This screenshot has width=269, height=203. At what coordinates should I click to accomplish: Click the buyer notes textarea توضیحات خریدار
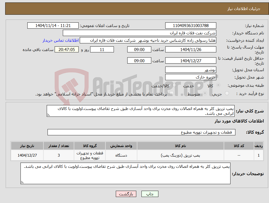coord(125,173)
